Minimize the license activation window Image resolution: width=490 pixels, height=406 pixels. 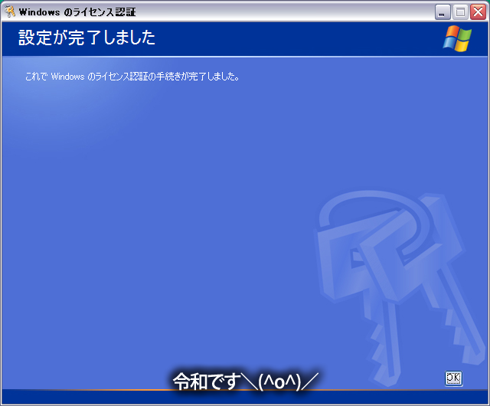(442, 12)
